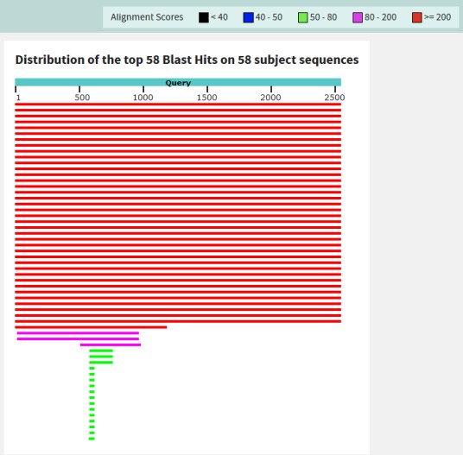Screen dimensions: 463x455
Task: Select the first red alignment hit bar
Action: [x=178, y=104]
